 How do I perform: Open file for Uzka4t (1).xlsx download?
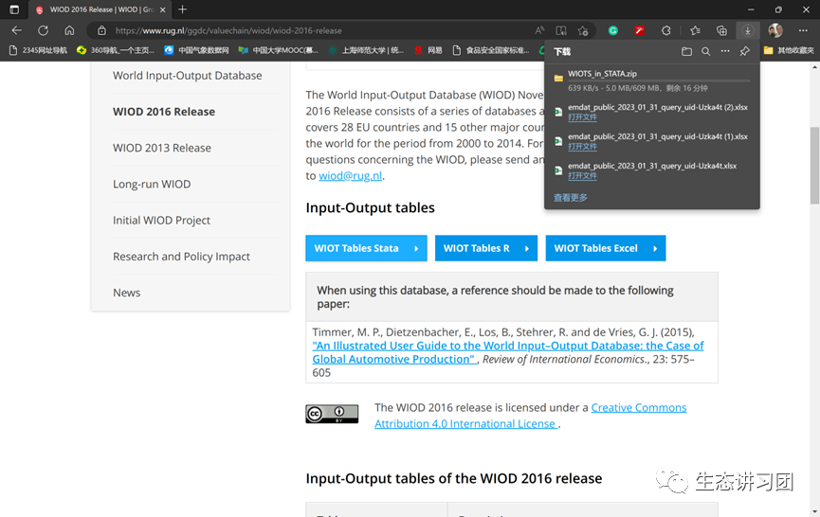582,146
